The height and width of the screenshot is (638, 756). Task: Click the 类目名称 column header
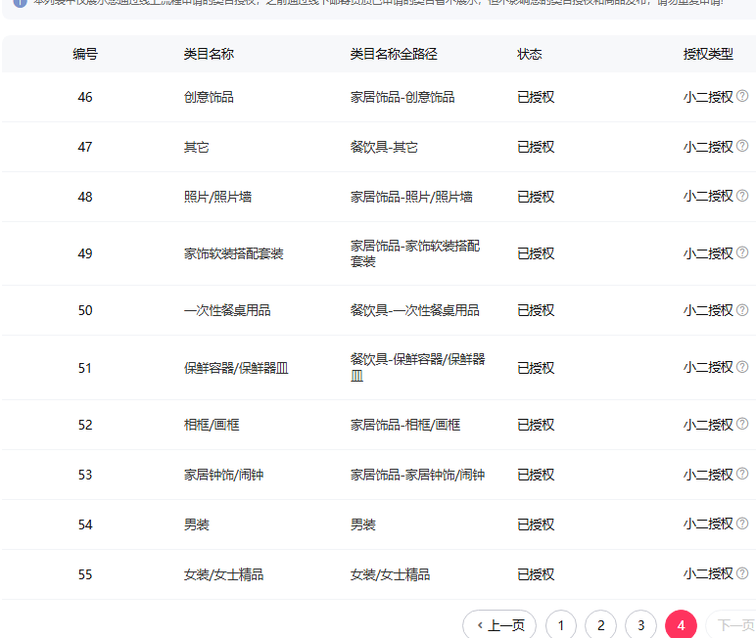(209, 54)
